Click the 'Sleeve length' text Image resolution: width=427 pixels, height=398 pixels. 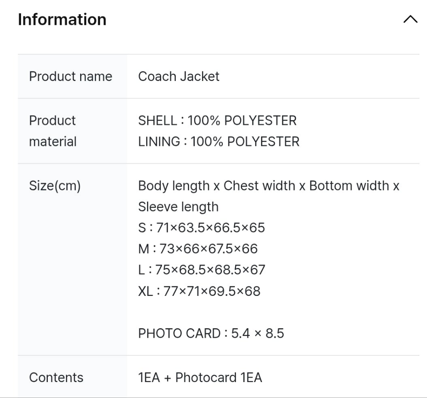click(178, 207)
